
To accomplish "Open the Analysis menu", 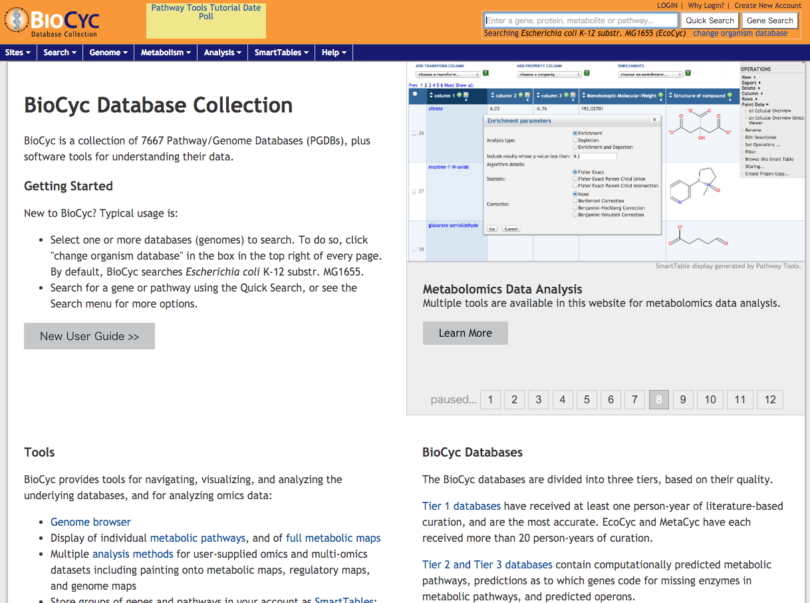I will pyautogui.click(x=223, y=53).
